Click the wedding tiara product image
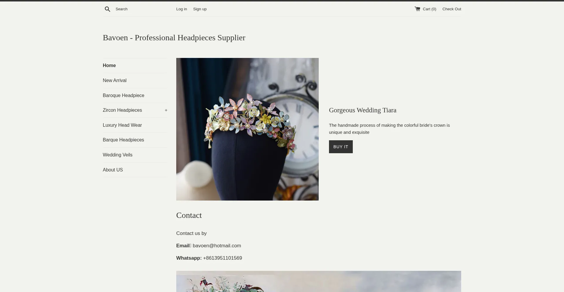 (x=247, y=129)
